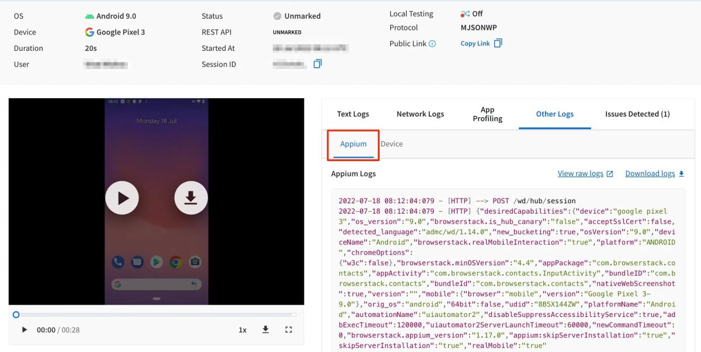
Task: Switch to the Network Logs tab
Action: point(420,114)
